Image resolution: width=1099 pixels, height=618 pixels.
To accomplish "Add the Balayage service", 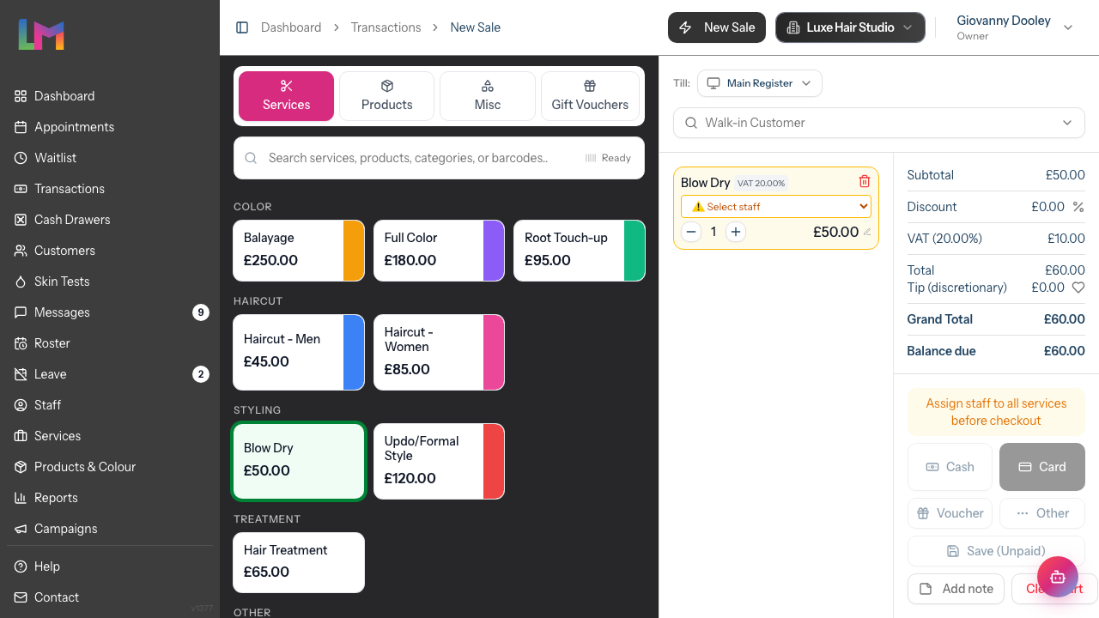I will 299,251.
